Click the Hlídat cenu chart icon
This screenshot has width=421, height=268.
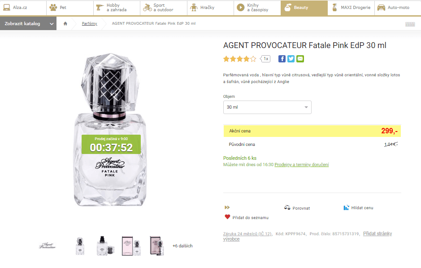pos(346,207)
